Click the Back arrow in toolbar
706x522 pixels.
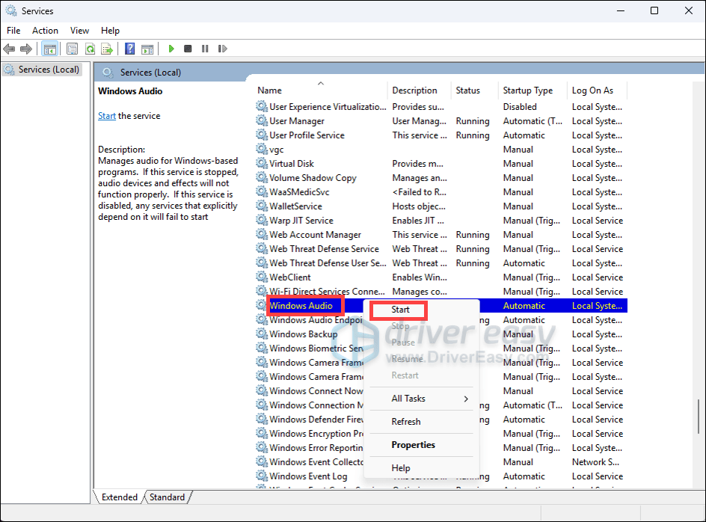pos(9,49)
